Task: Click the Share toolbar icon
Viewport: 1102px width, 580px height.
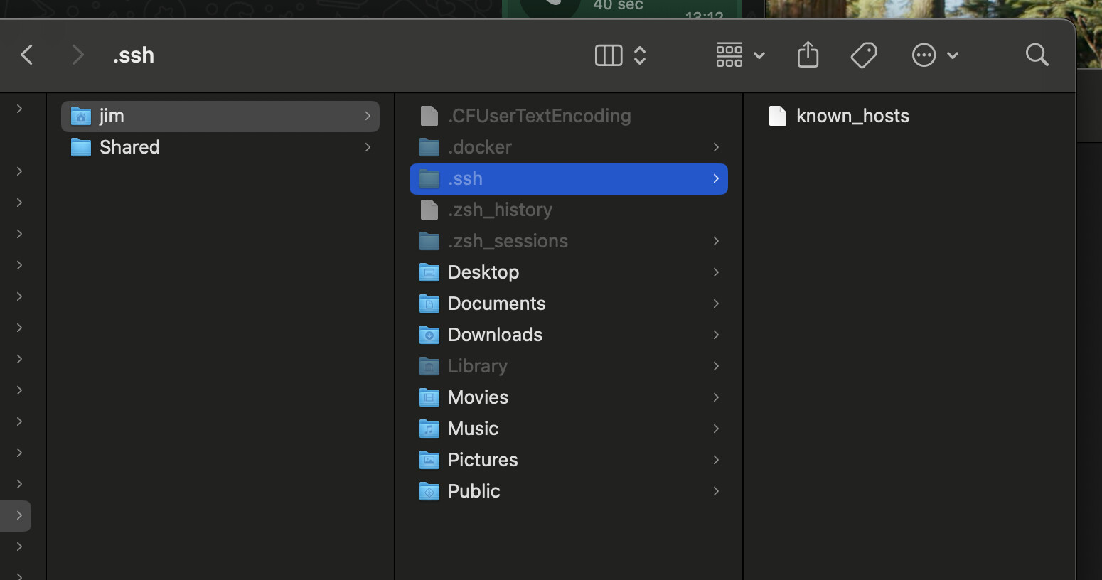Action: coord(808,55)
